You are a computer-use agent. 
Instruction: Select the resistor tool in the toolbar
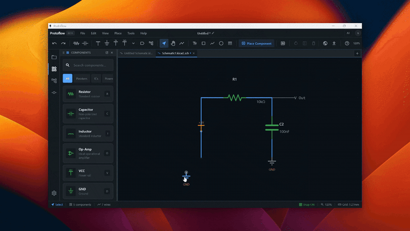pos(76,44)
